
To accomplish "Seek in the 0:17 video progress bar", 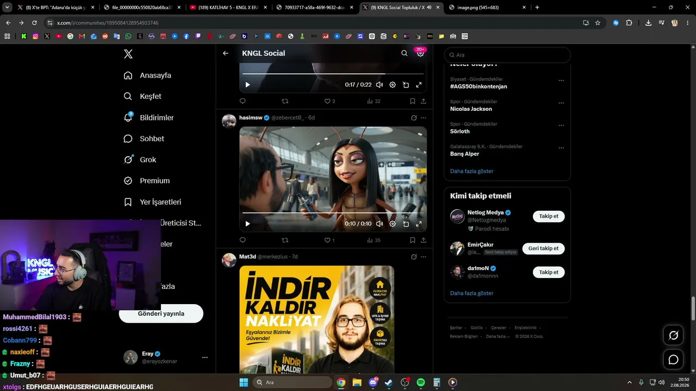I will tap(333, 73).
